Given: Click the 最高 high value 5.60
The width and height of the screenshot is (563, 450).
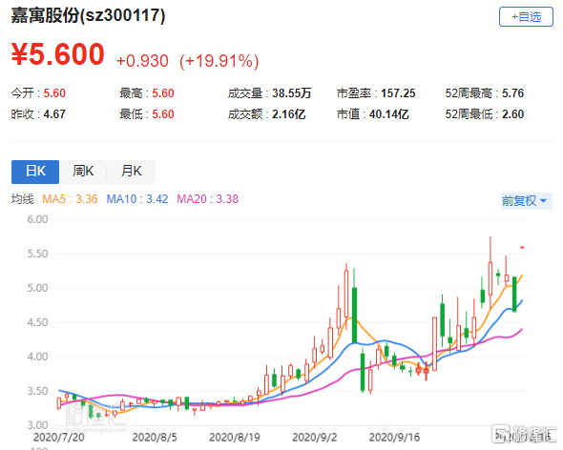Looking at the screenshot, I should coord(163,93).
